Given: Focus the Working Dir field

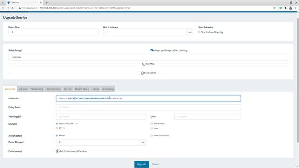Looking at the screenshot, I should [101, 116].
